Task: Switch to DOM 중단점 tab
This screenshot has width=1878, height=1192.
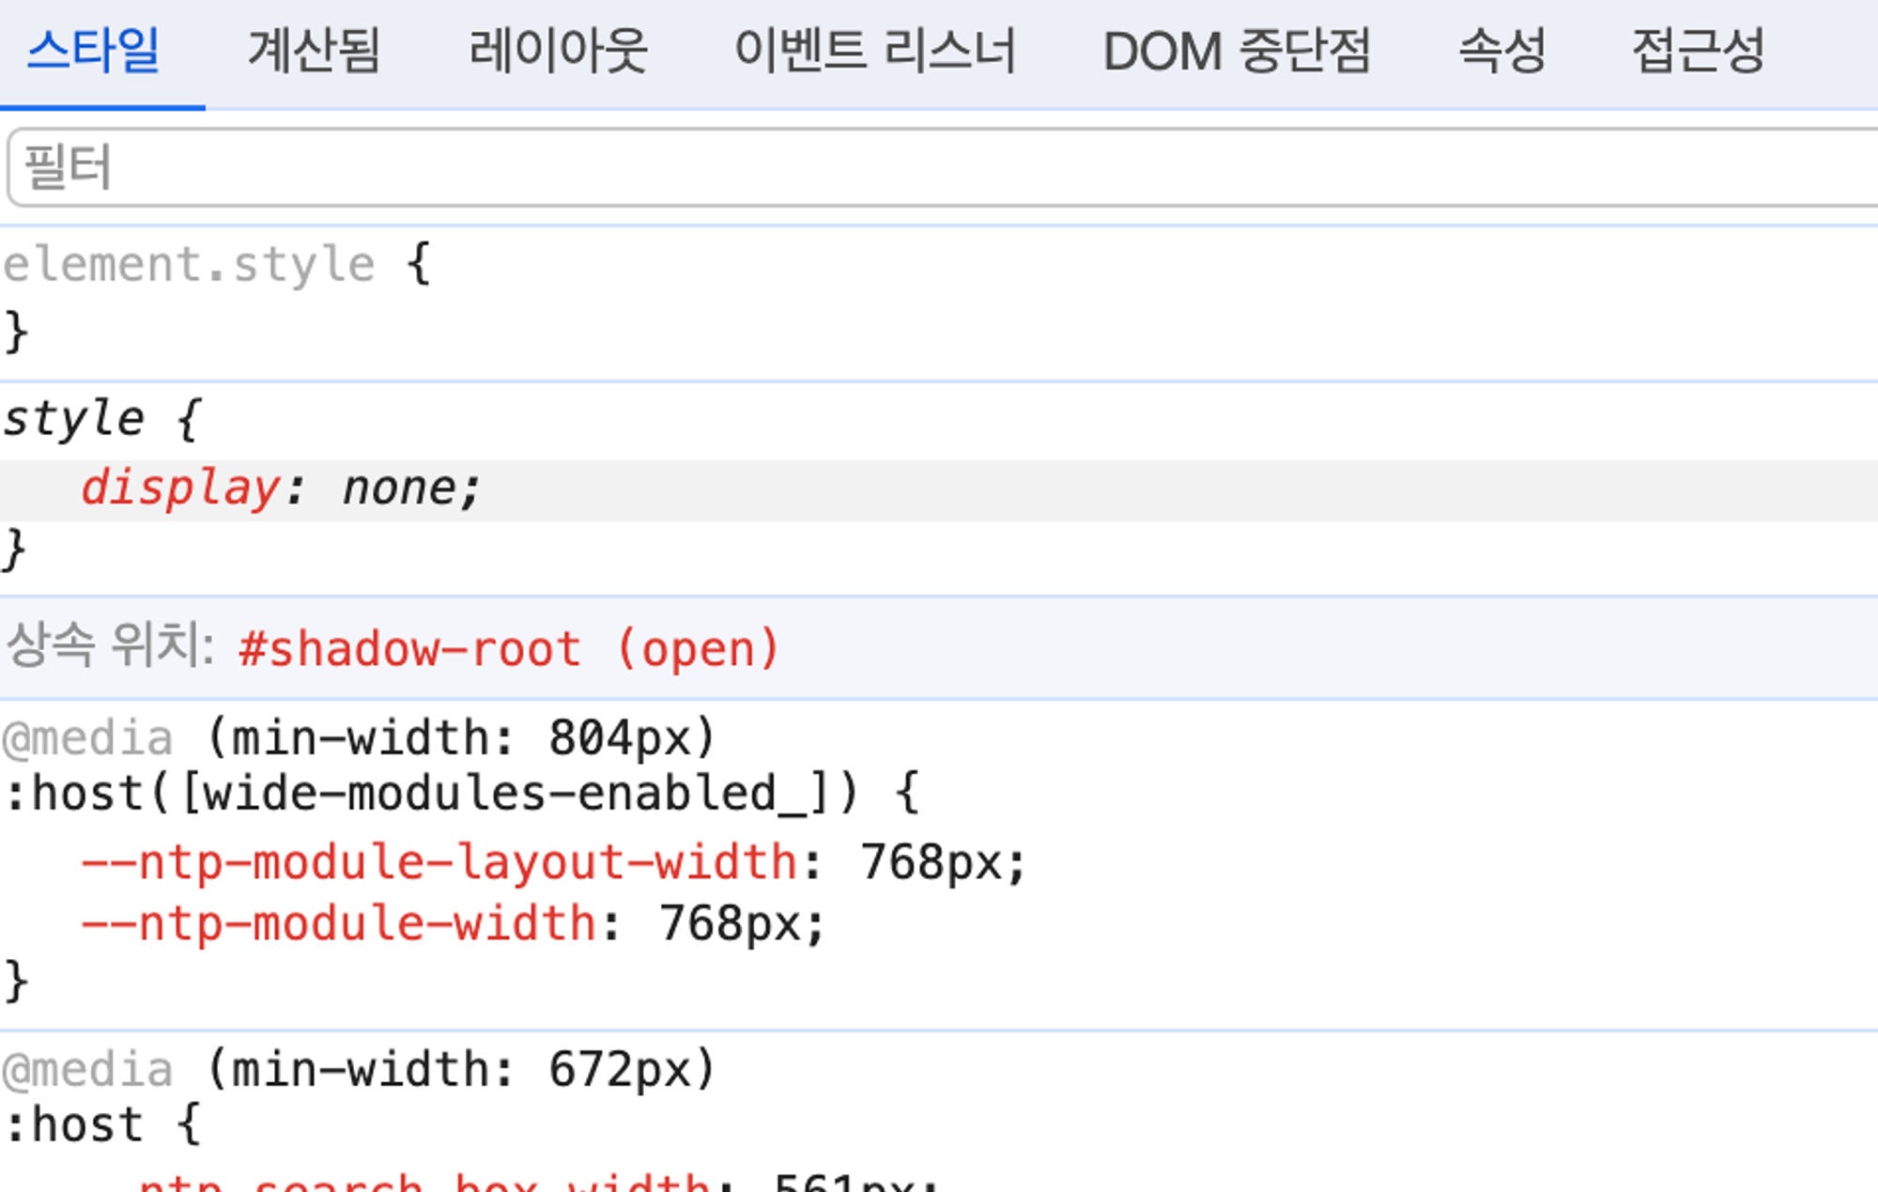Action: click(1237, 51)
